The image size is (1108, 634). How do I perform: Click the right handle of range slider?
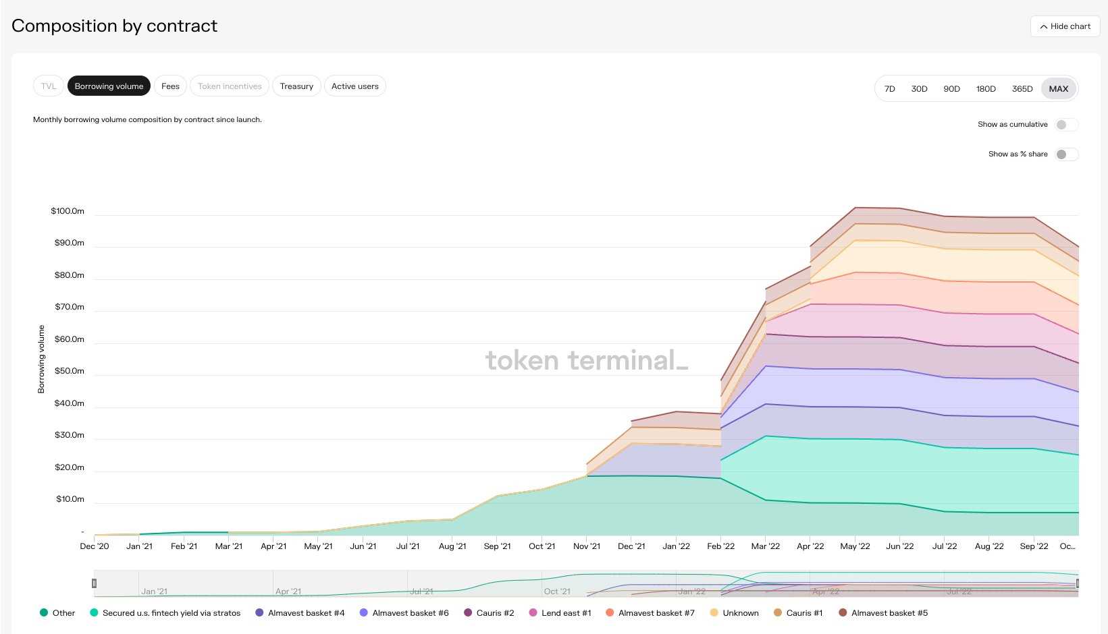tap(1078, 583)
